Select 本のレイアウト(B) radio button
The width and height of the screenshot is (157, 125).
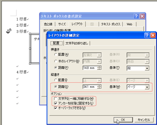tap(56, 61)
